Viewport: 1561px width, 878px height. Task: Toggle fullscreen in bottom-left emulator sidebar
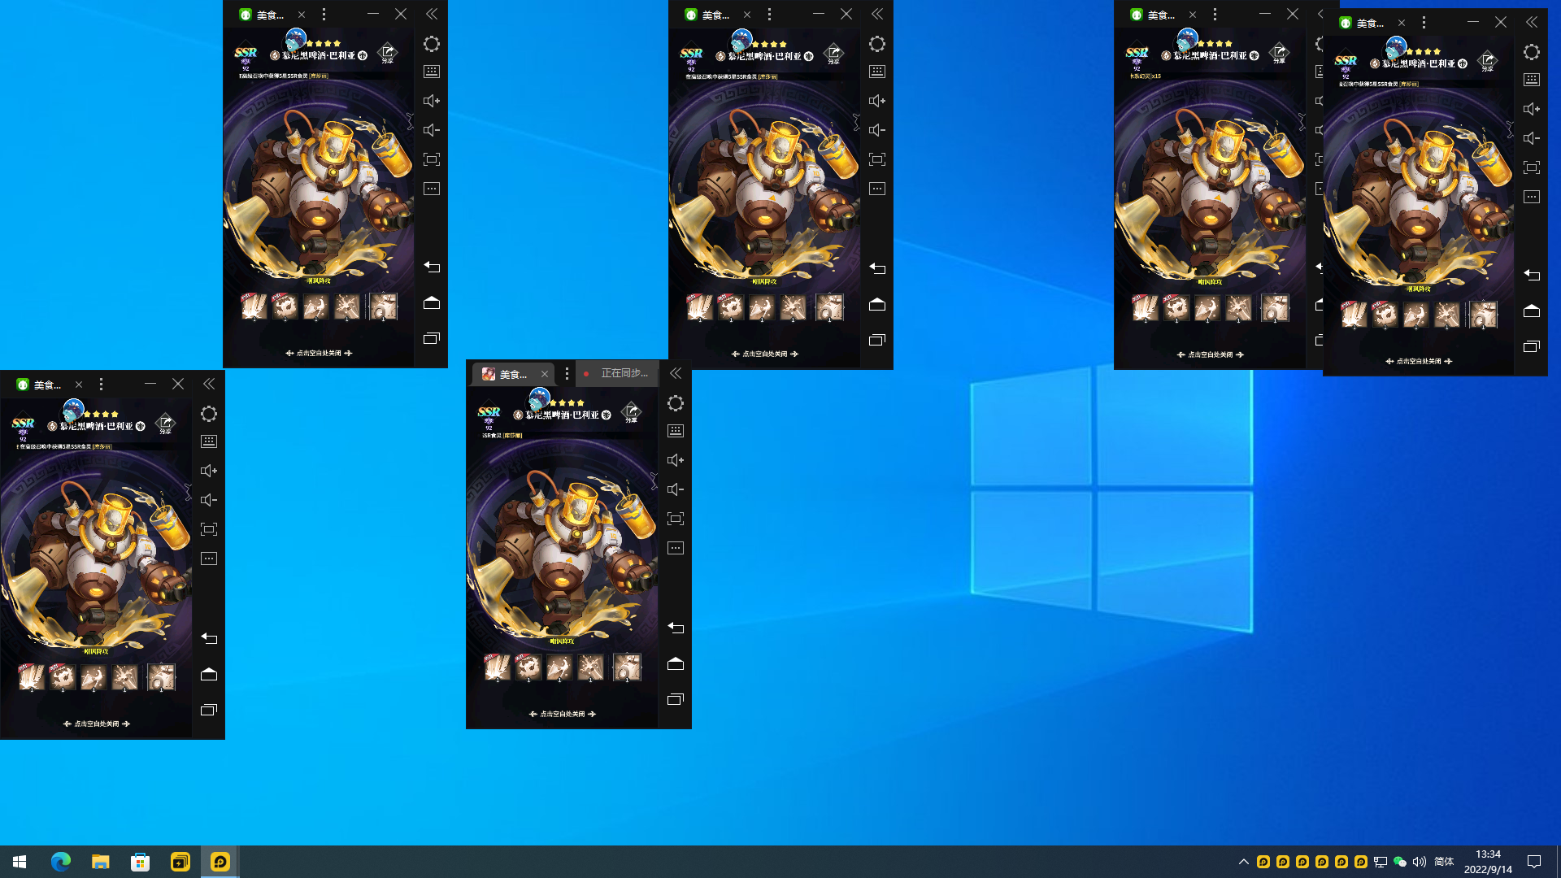(209, 529)
